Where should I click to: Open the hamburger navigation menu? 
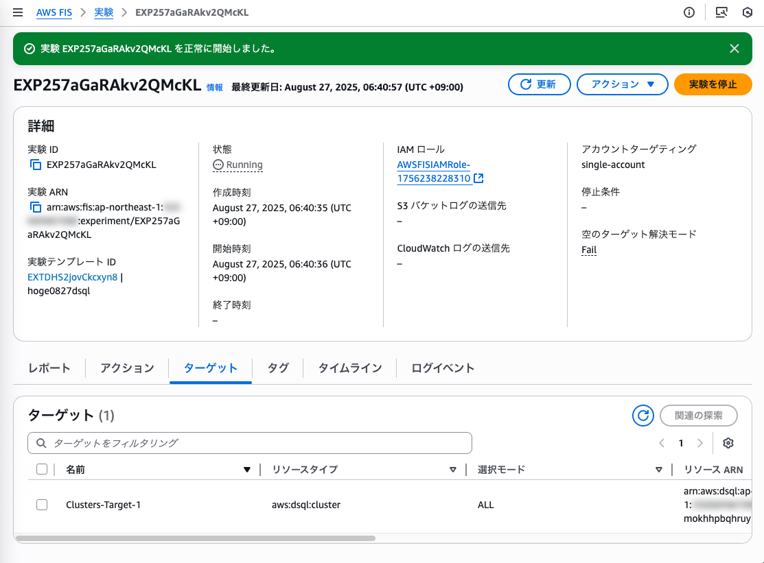click(x=18, y=12)
